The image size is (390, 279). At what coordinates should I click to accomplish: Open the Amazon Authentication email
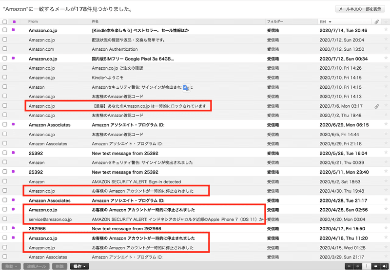point(115,49)
